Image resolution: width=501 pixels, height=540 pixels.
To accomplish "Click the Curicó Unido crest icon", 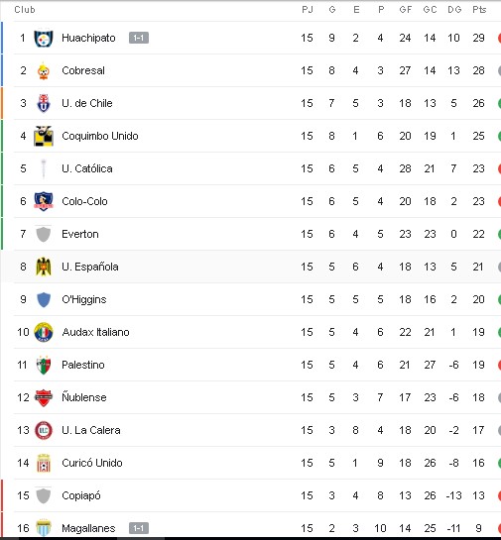I will tap(44, 463).
